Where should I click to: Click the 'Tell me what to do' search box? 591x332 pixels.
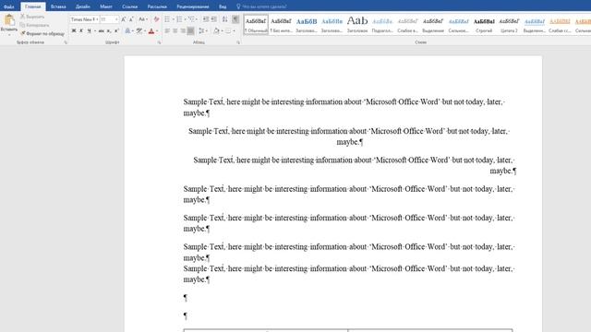pyautogui.click(x=261, y=6)
